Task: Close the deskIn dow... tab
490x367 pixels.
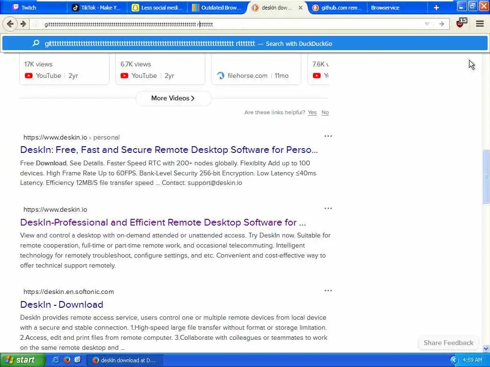Action: [x=301, y=8]
